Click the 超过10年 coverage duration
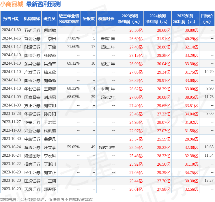215x202 pixels. coord(107,147)
